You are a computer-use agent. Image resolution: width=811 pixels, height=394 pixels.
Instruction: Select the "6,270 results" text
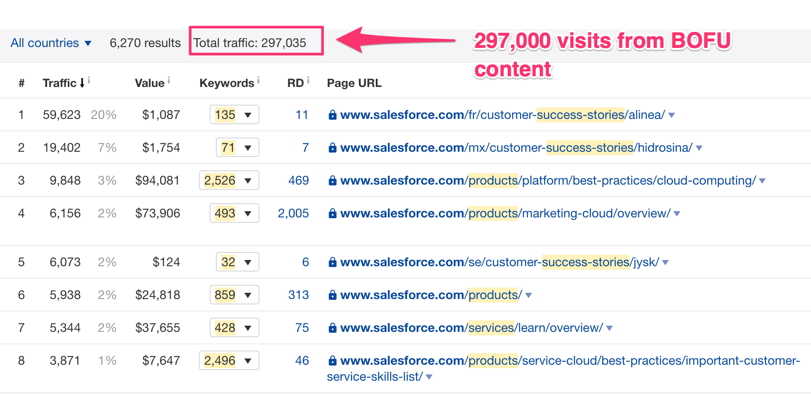click(145, 43)
